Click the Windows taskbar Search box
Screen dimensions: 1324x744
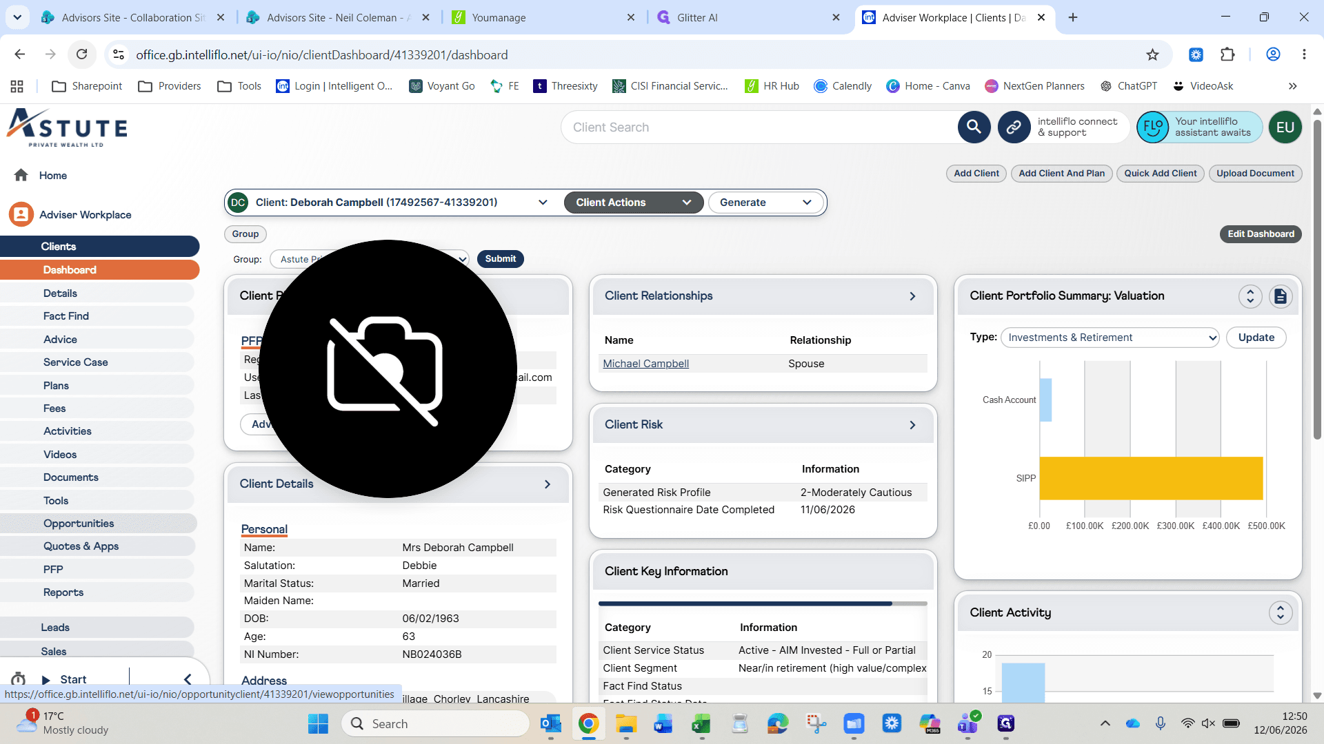(435, 723)
